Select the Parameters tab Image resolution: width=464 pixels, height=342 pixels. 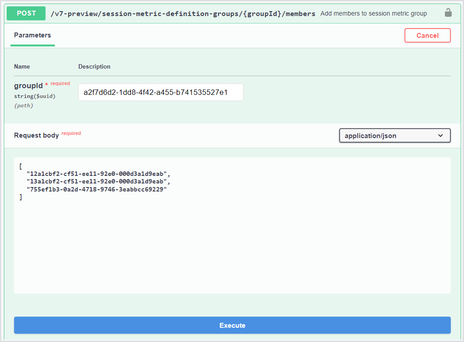click(x=32, y=35)
